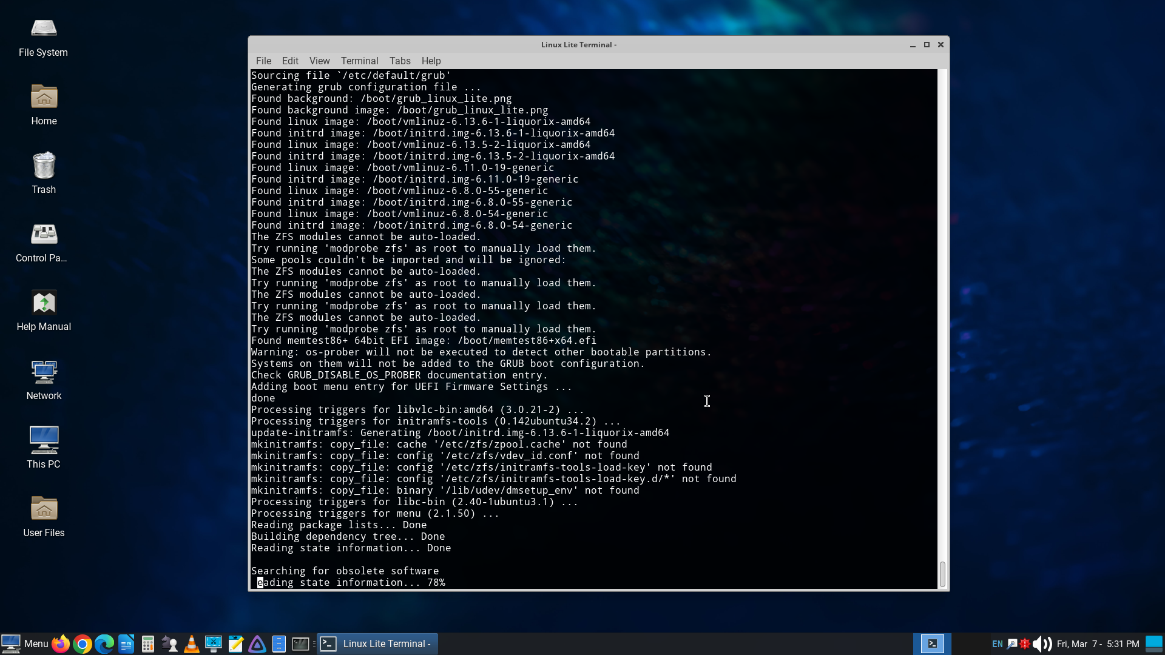
Task: Open the Help Manual desktop icon
Action: point(44,310)
